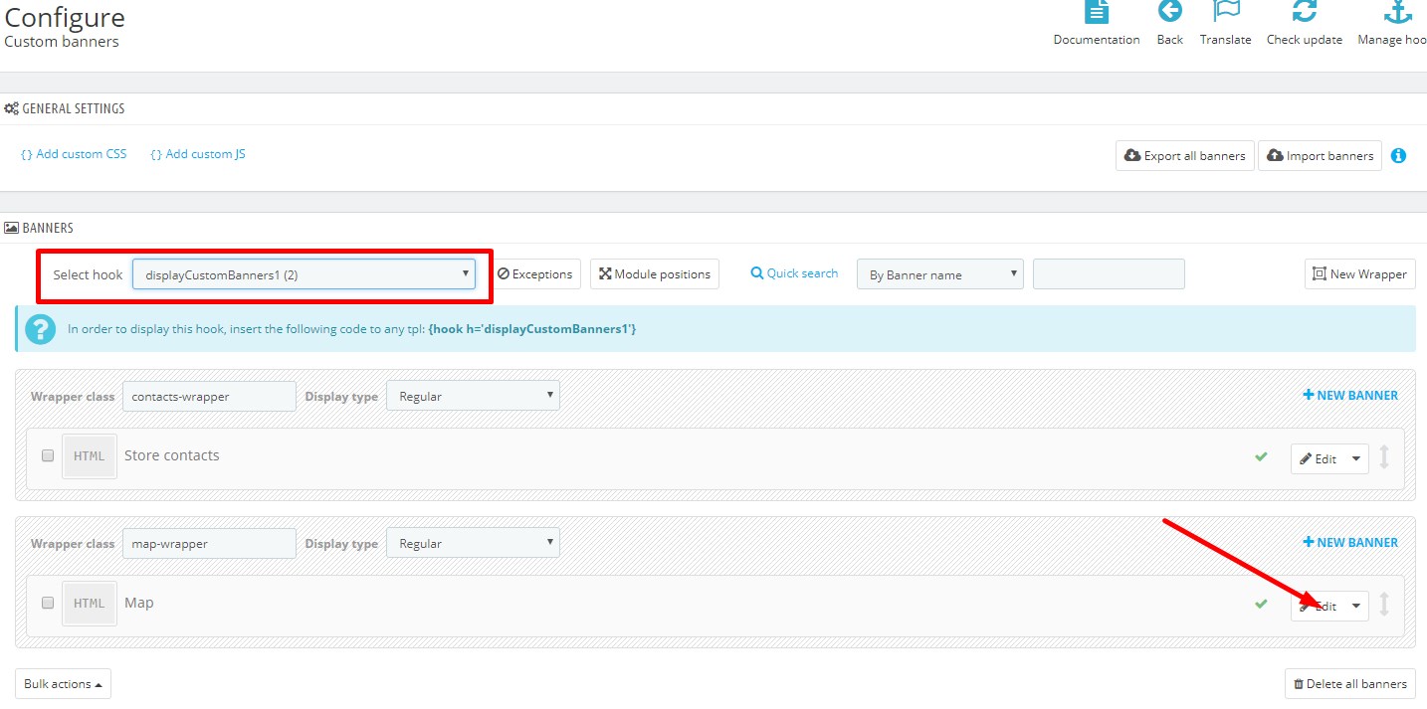This screenshot has height=709, width=1427.
Task: Click the Quick search text field
Action: 1109,274
